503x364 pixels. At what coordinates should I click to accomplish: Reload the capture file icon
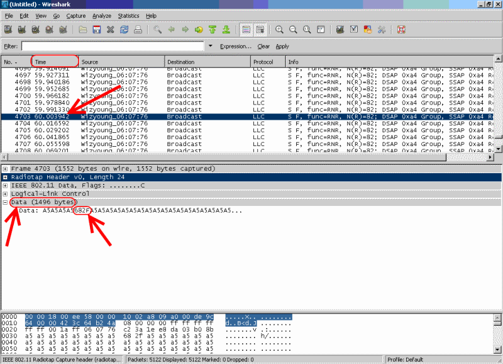coord(124,30)
